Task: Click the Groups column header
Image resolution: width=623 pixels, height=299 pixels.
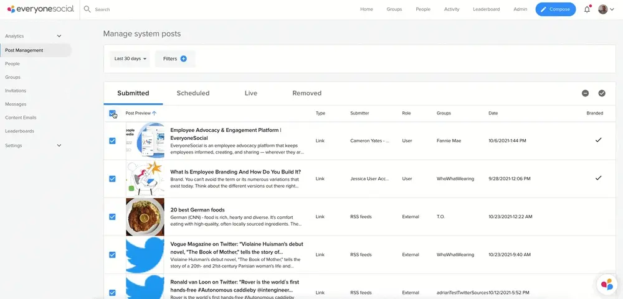Action: [x=444, y=113]
